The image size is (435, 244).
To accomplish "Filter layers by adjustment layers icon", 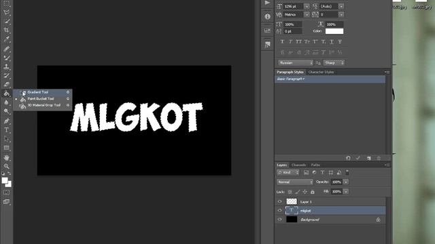I will 314,172.
